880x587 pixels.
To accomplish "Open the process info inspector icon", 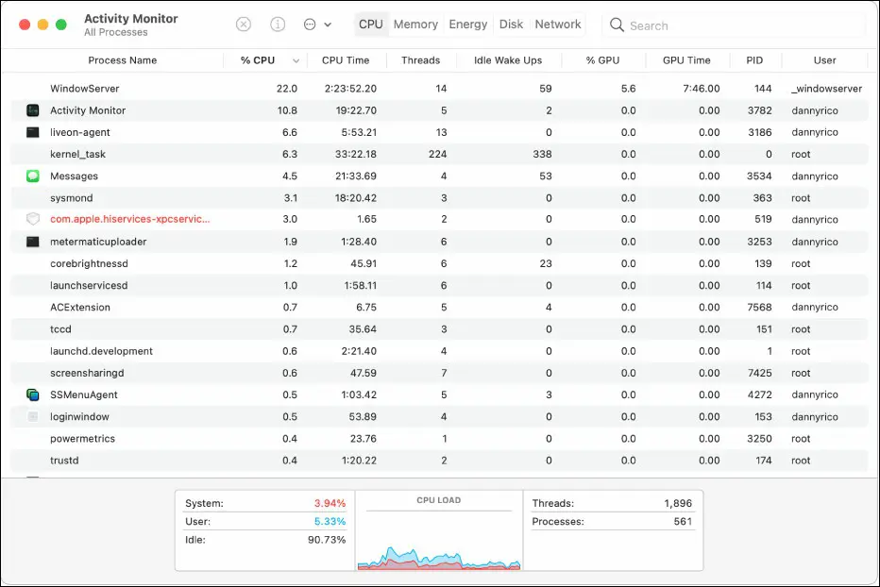I will click(278, 25).
